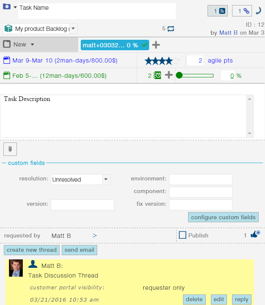Click the thumbs up vote icon
The height and width of the screenshot is (305, 265).
pyautogui.click(x=255, y=234)
